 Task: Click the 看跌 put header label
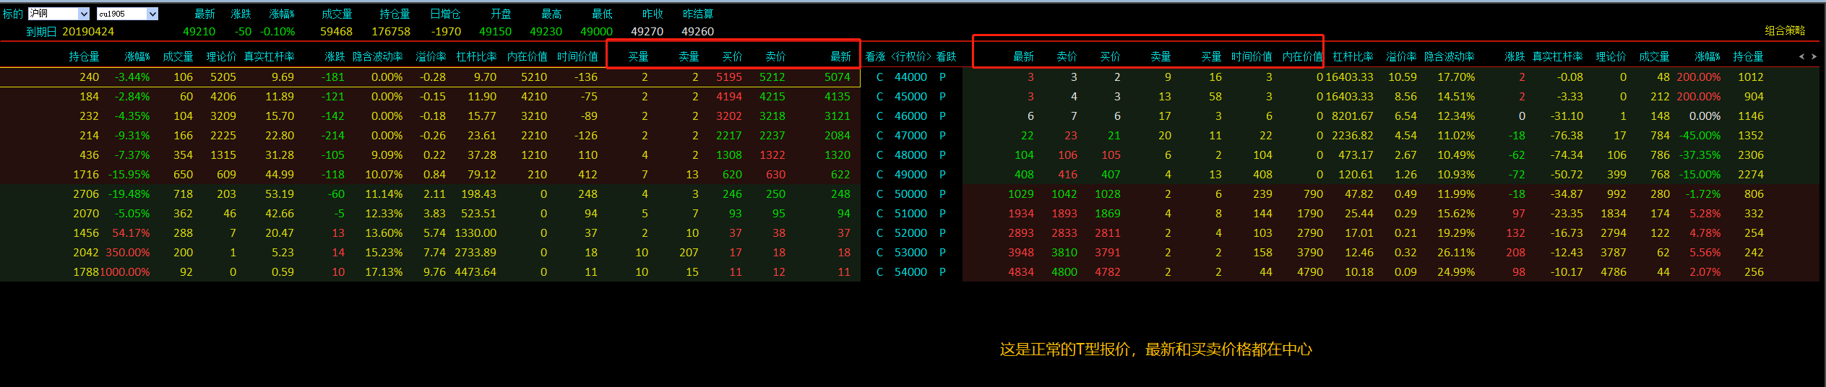946,57
